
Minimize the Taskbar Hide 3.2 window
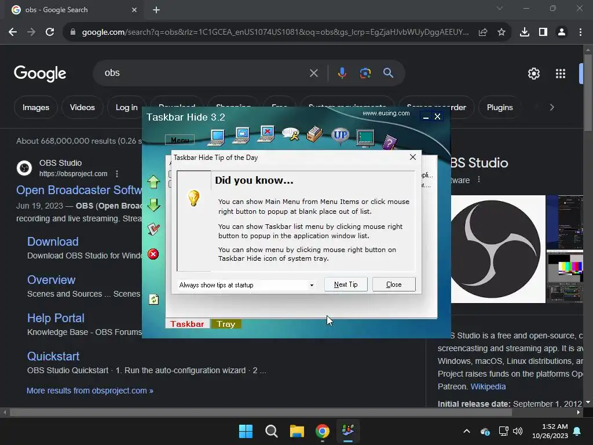click(x=426, y=117)
